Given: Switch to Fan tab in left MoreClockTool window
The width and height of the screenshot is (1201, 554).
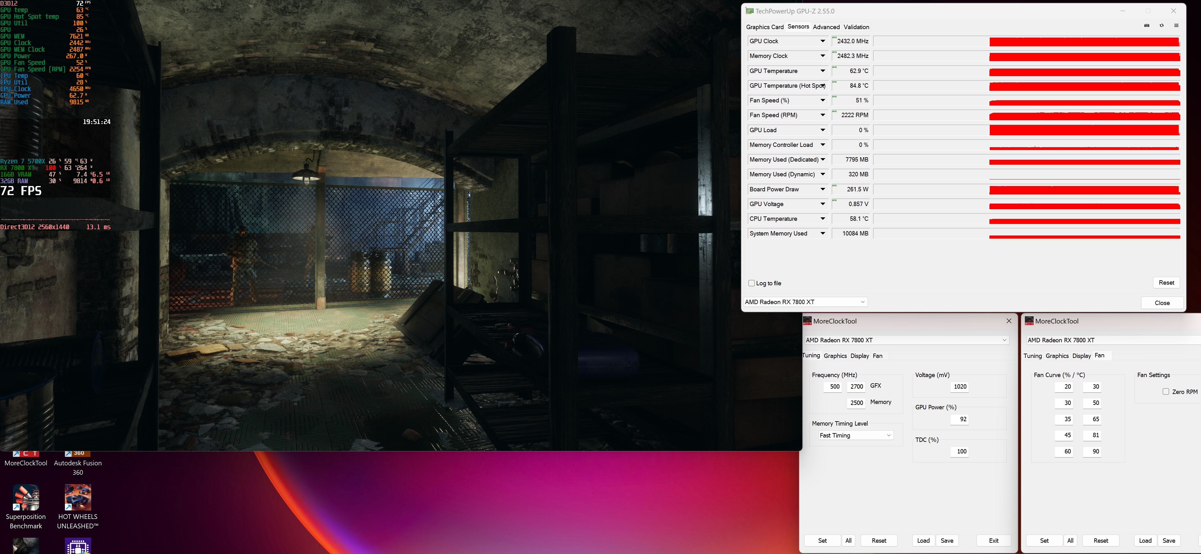Looking at the screenshot, I should 878,356.
